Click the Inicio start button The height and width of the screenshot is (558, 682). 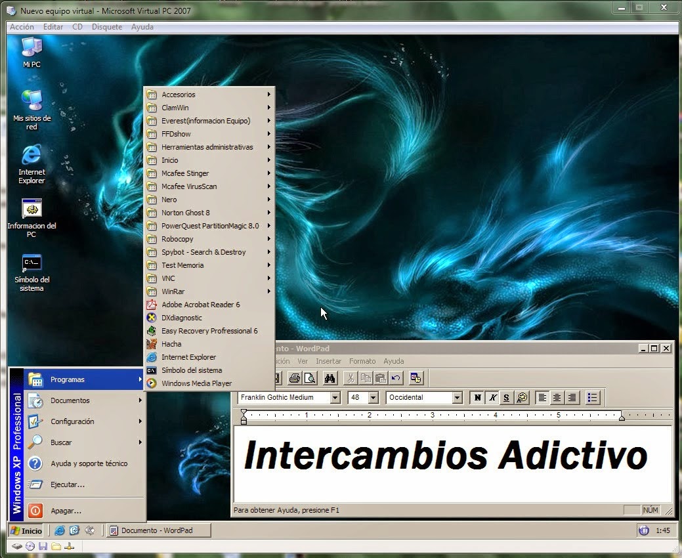click(x=26, y=530)
